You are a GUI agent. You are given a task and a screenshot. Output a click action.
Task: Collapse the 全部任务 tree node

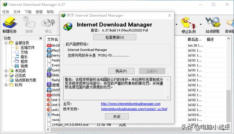6,43
